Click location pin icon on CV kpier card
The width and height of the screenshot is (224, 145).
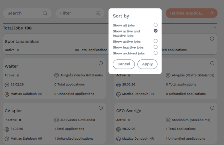[57, 120]
